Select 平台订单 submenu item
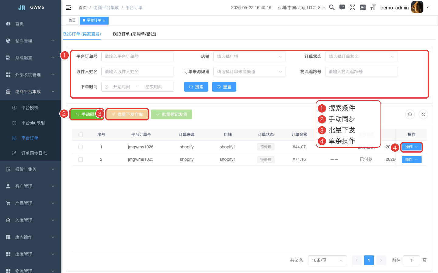Viewport: 438px width, 273px height. (x=30, y=138)
